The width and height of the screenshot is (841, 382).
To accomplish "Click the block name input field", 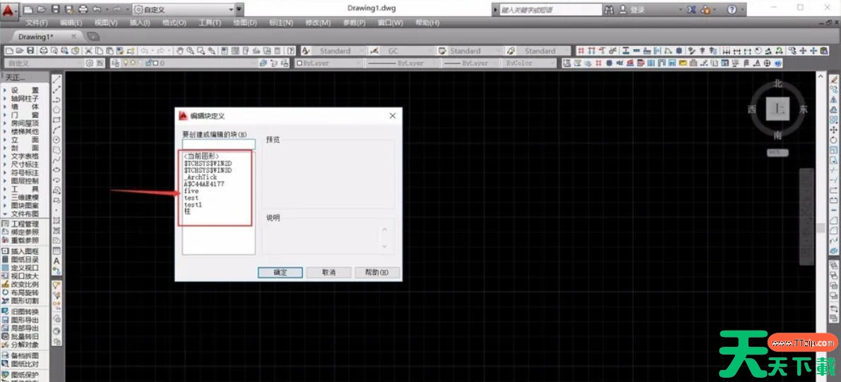I will [208, 144].
